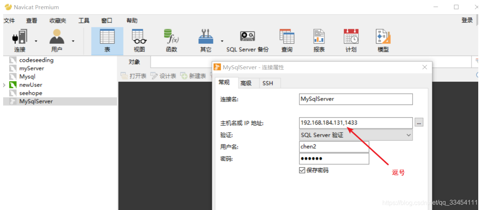Screen dimensions: 481x210
Task: Open the Help (帮助) menu
Action: tap(132, 21)
